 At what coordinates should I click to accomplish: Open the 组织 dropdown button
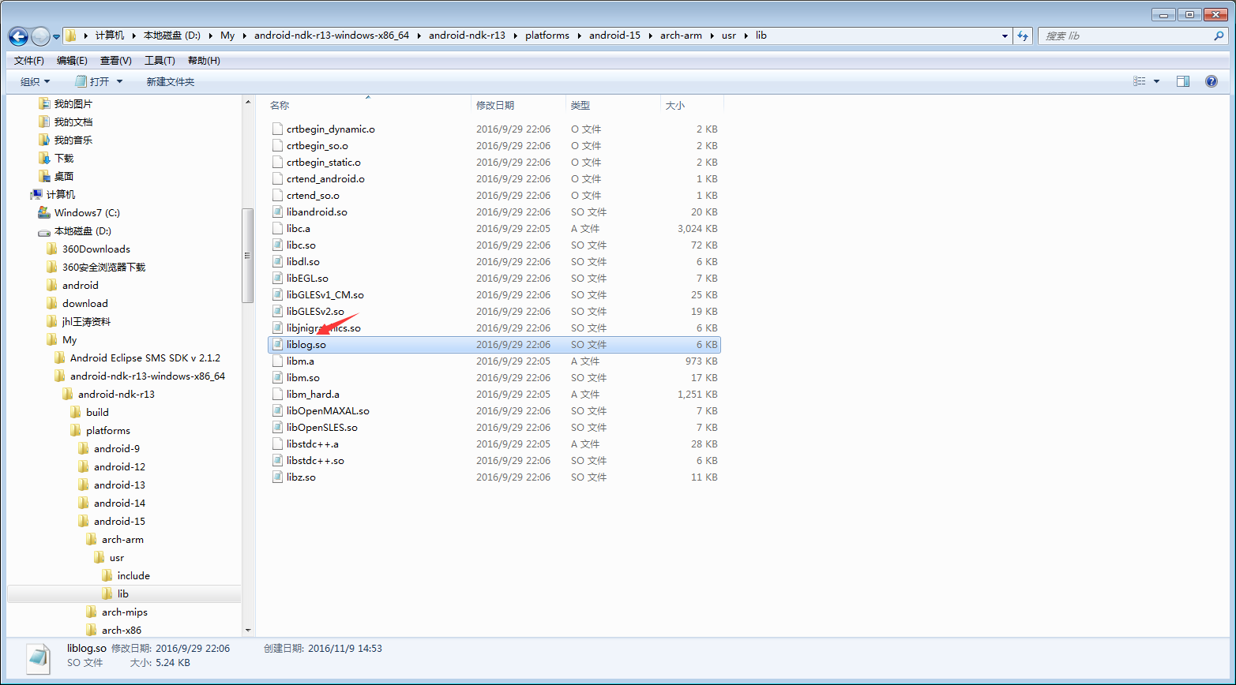click(35, 81)
